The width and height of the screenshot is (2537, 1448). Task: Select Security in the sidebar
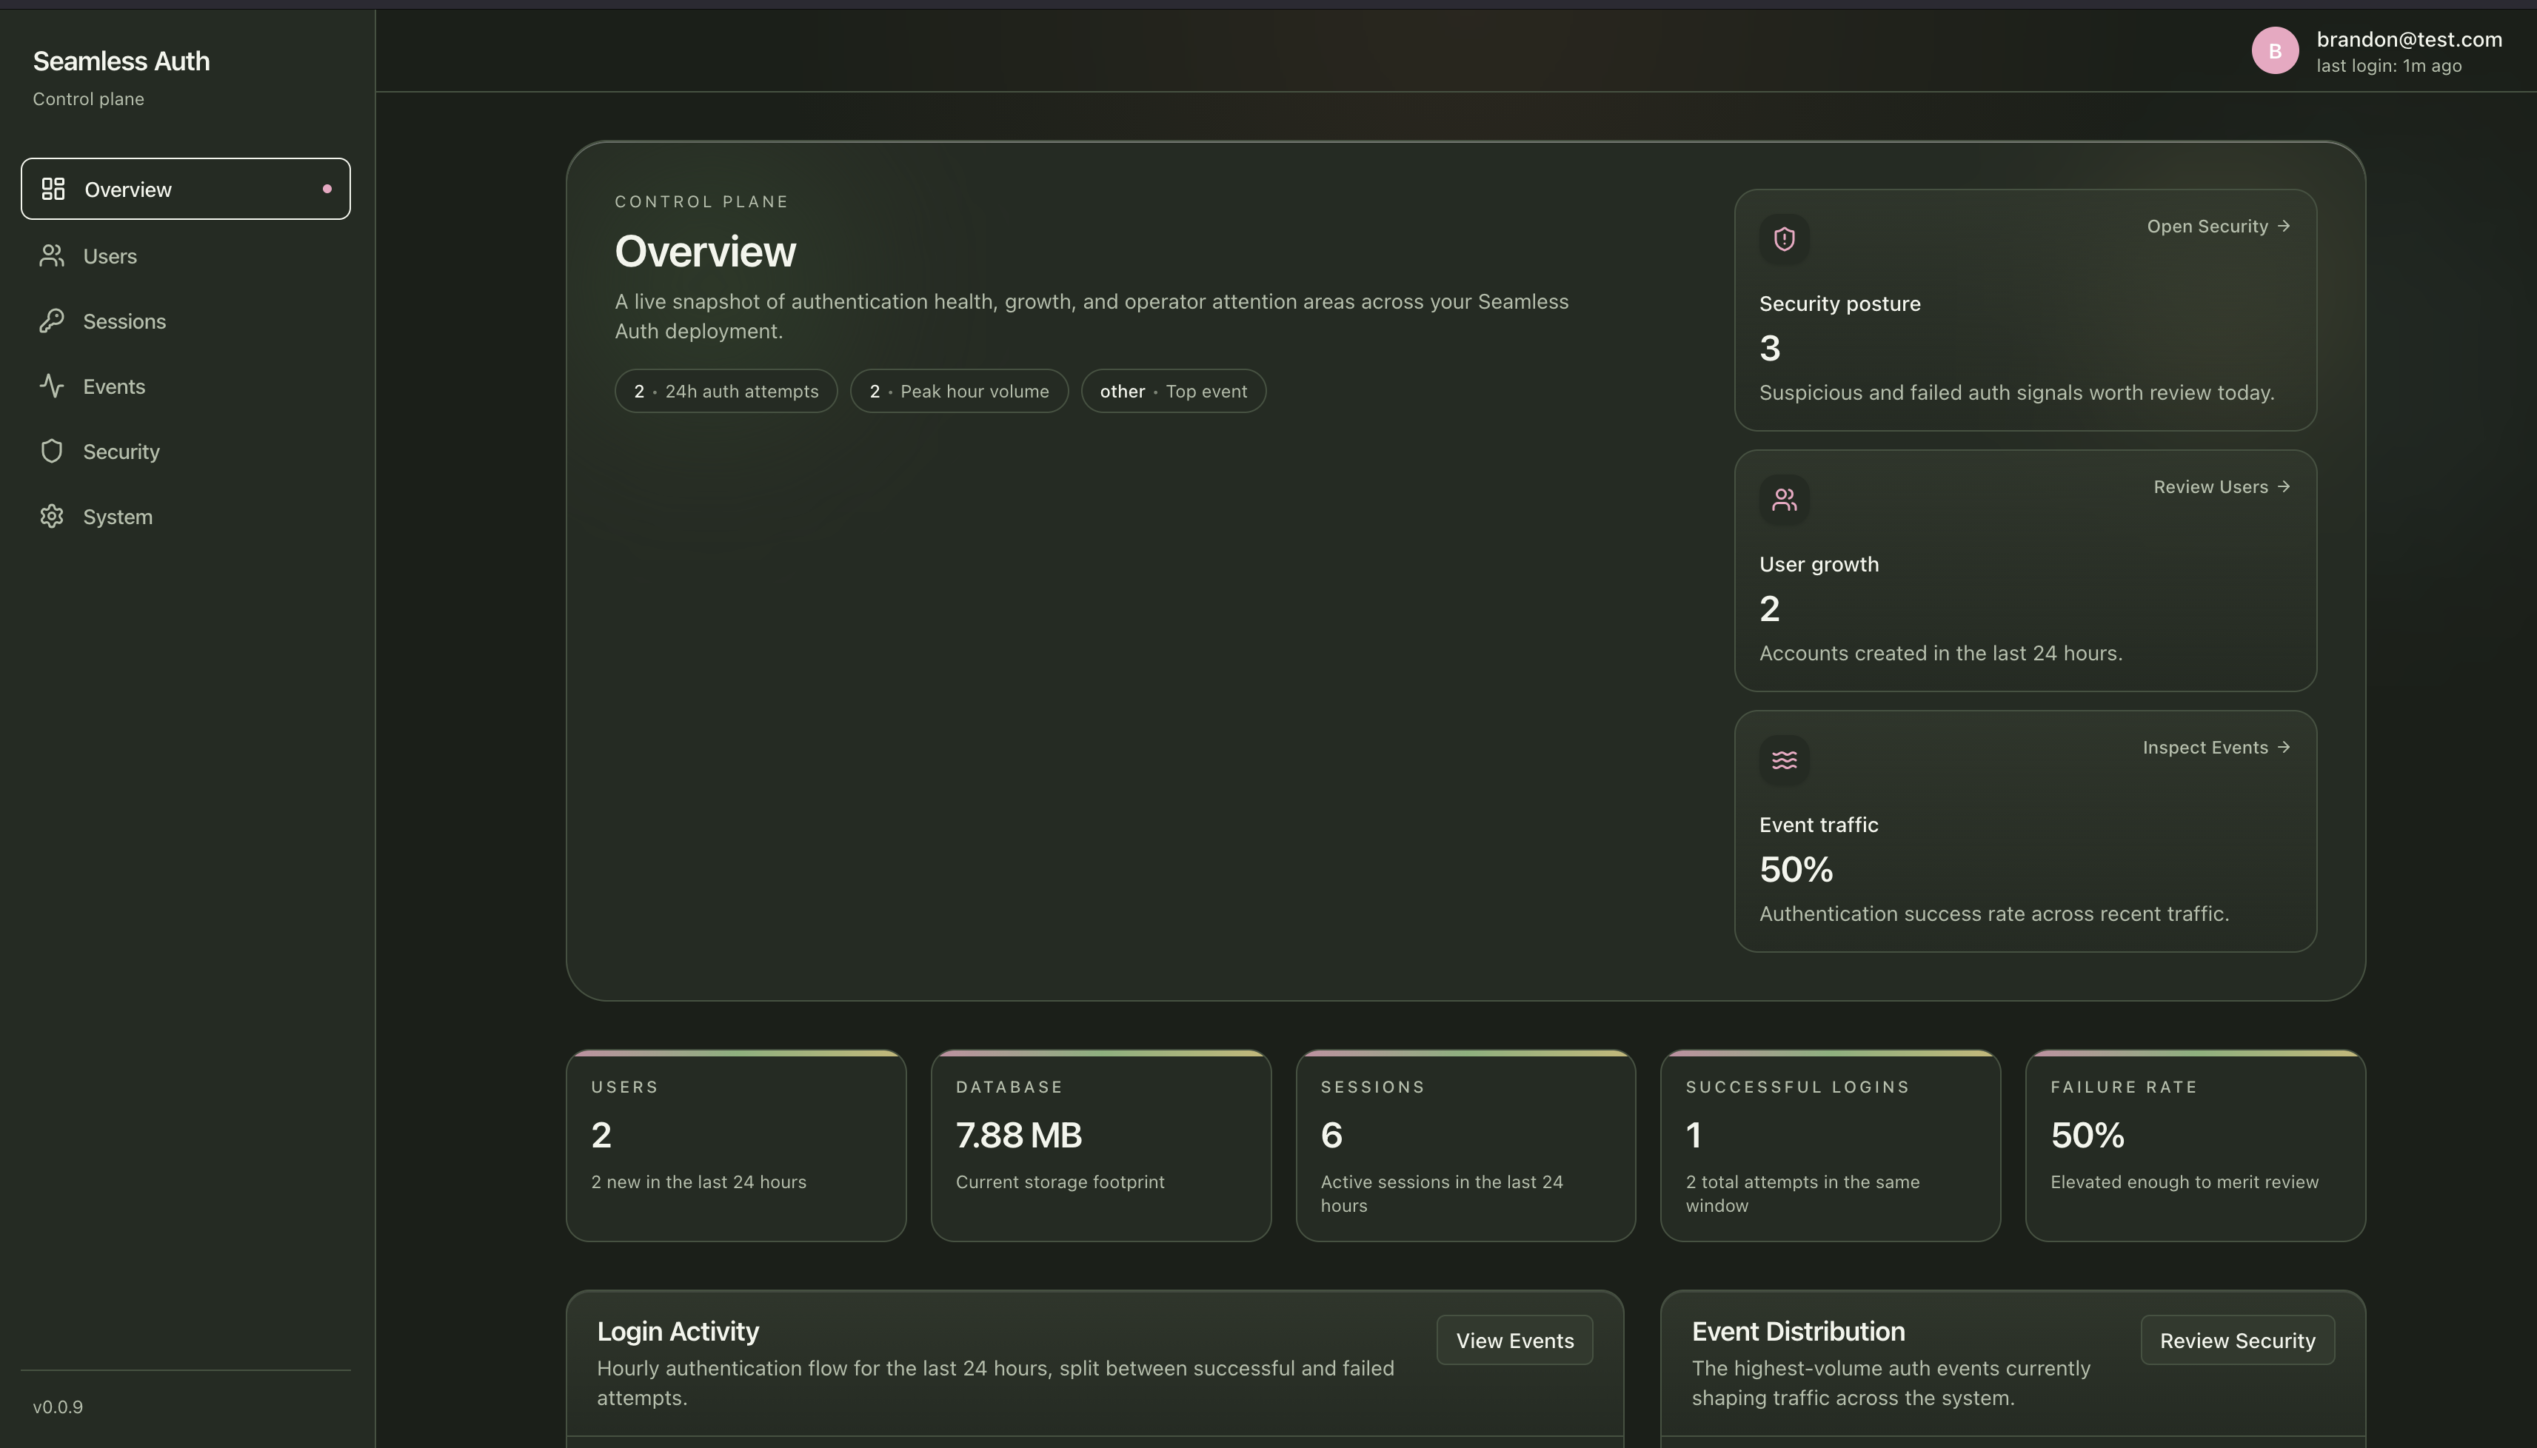[186, 452]
